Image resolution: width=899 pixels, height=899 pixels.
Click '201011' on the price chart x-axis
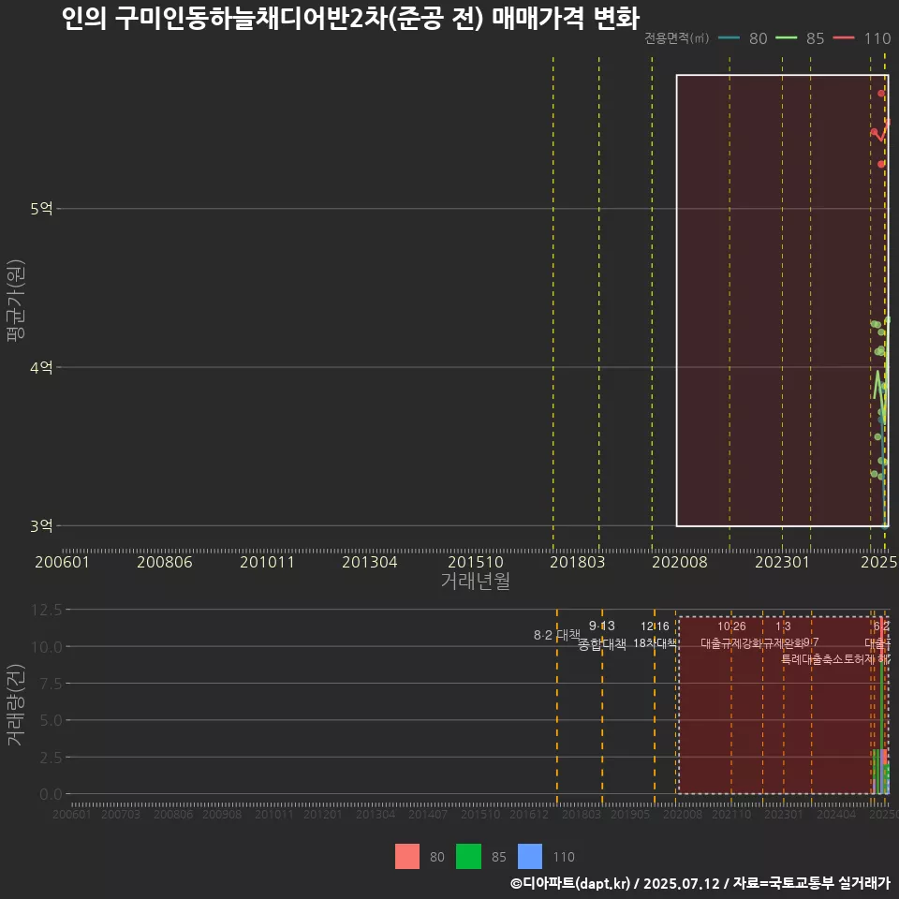click(267, 562)
